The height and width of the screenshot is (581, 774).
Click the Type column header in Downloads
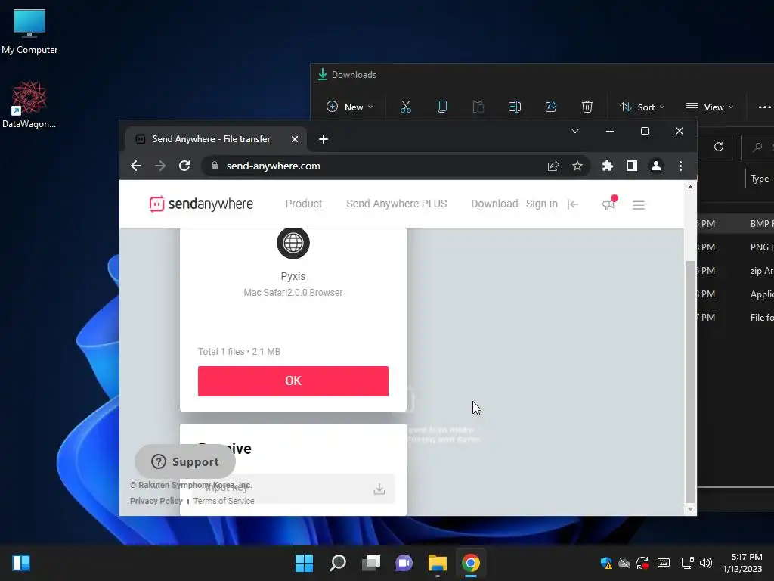point(760,179)
